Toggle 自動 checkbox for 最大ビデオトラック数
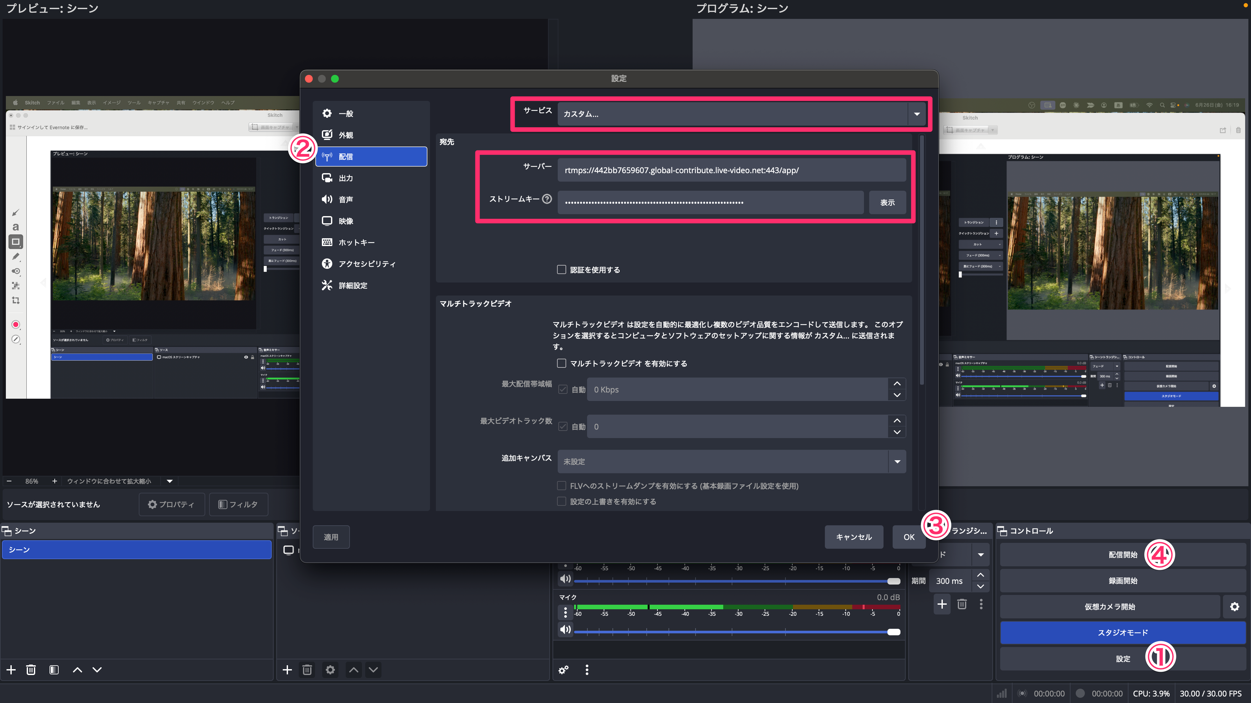Screen dimensions: 1251x703 coord(563,426)
